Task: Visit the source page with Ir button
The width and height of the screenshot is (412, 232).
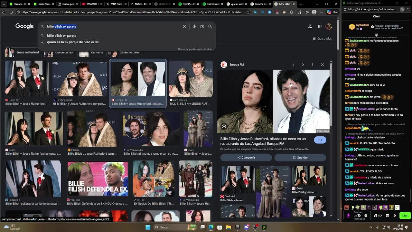Action: (320, 140)
